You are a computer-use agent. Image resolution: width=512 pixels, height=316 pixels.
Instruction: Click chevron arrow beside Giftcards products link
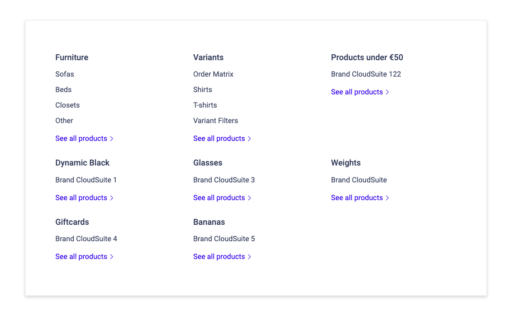(x=112, y=257)
